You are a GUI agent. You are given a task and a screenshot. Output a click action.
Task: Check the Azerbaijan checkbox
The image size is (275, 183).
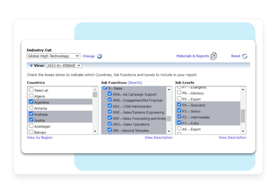click(x=31, y=126)
